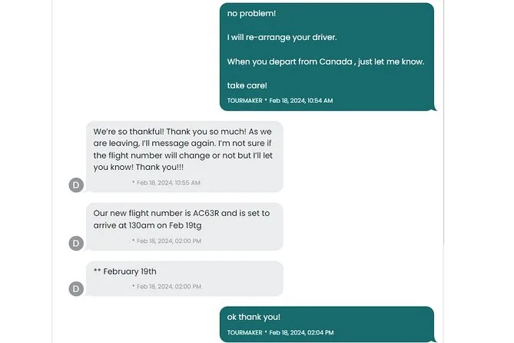Click the "take care!" text
514x343 pixels.
247,85
